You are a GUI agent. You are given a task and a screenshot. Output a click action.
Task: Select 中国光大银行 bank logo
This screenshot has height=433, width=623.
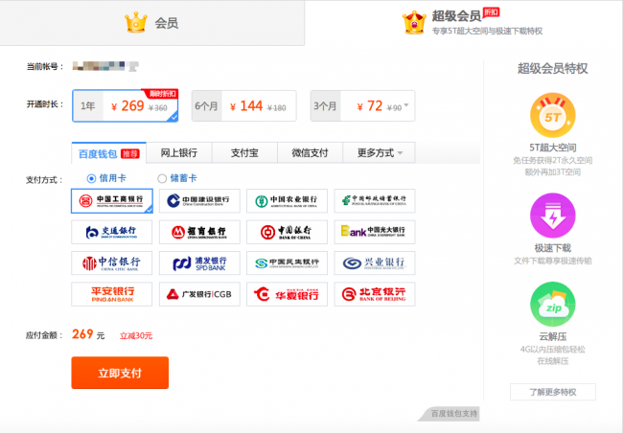[375, 232]
